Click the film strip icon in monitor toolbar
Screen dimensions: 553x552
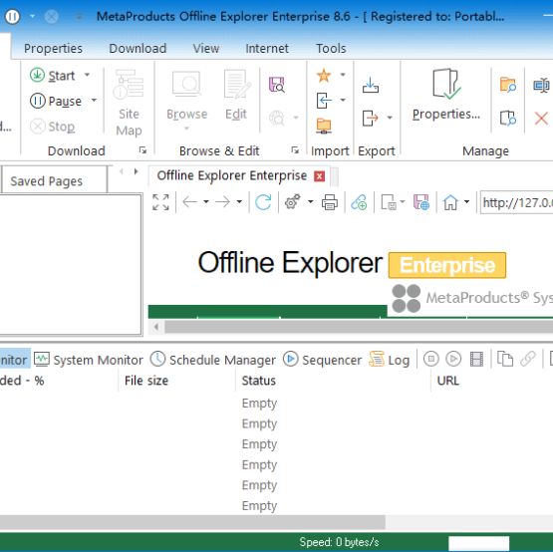click(476, 359)
